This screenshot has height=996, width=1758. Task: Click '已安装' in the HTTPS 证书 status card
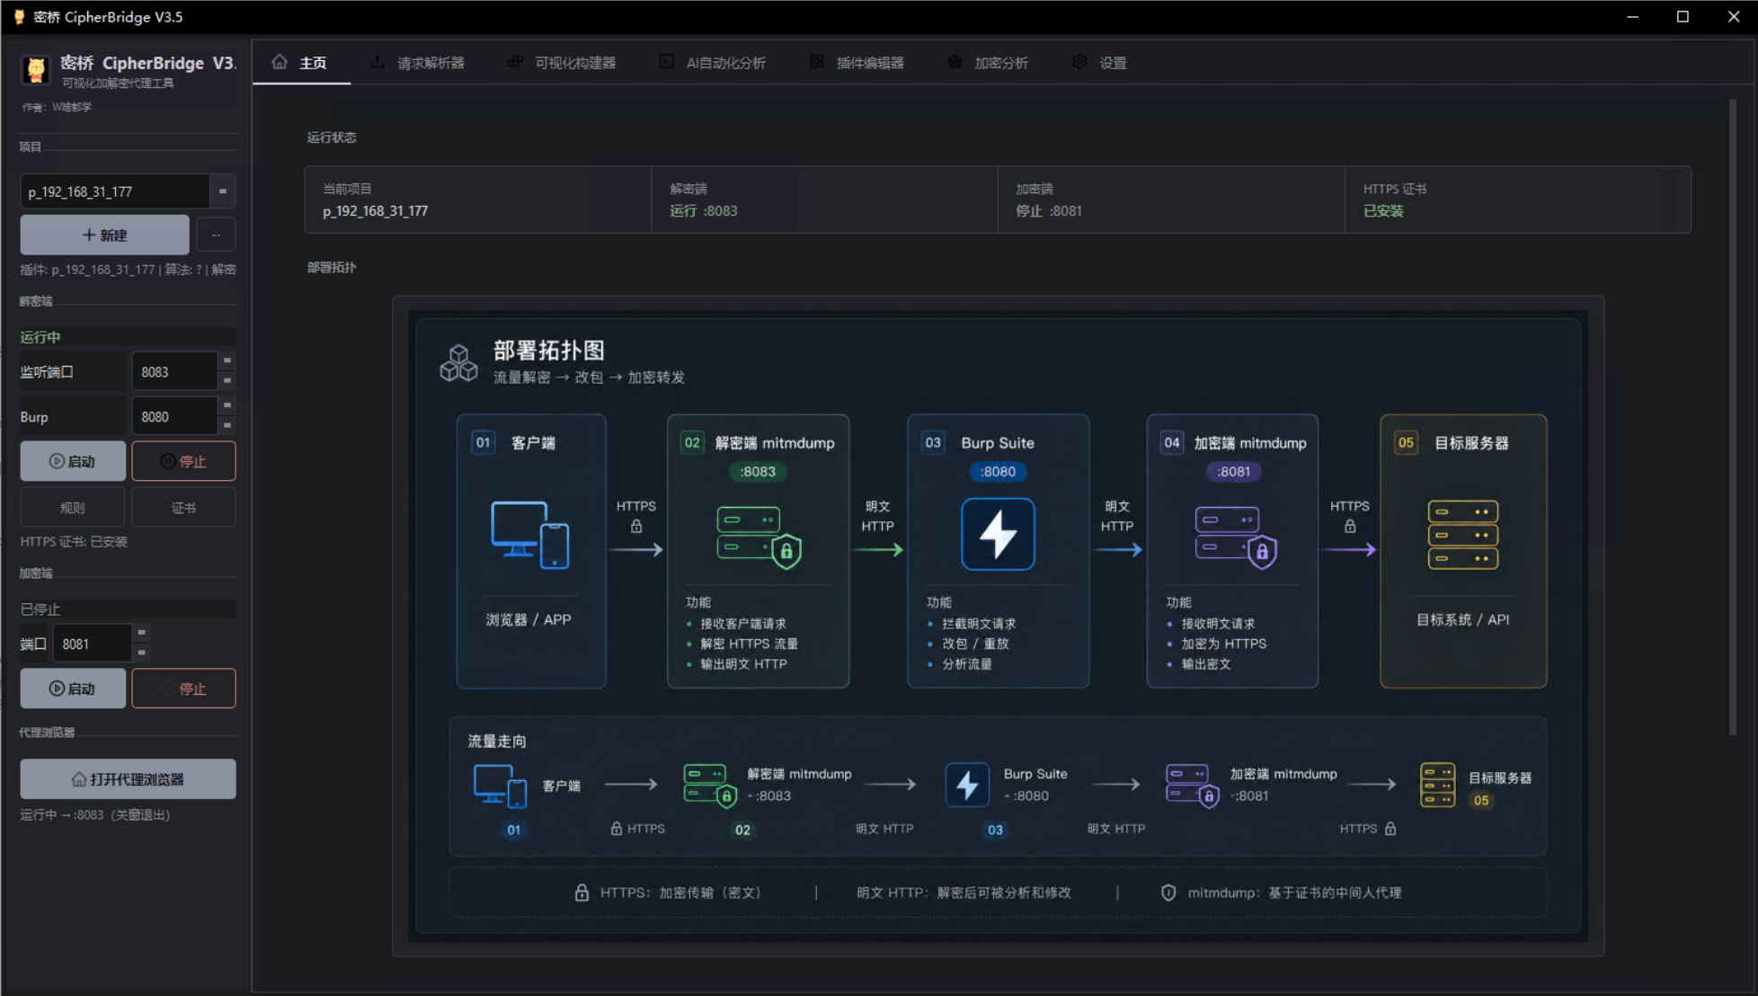click(1383, 211)
